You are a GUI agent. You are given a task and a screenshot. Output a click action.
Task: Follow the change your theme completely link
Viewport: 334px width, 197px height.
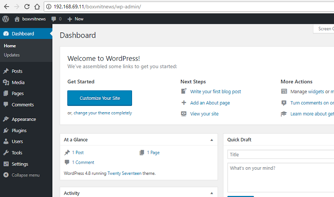(x=103, y=113)
